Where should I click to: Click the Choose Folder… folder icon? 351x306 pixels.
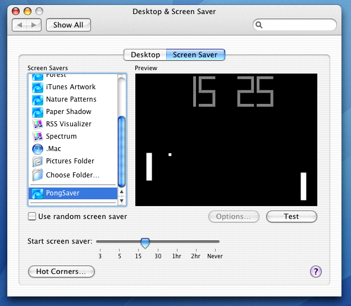38,175
